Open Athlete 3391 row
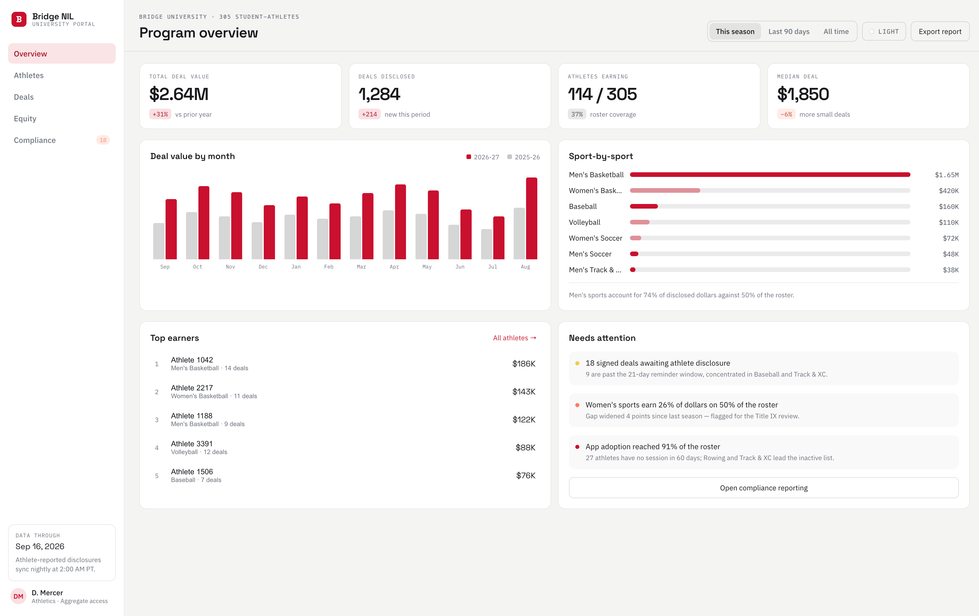Screen dimensions: 979x616 tap(345, 447)
